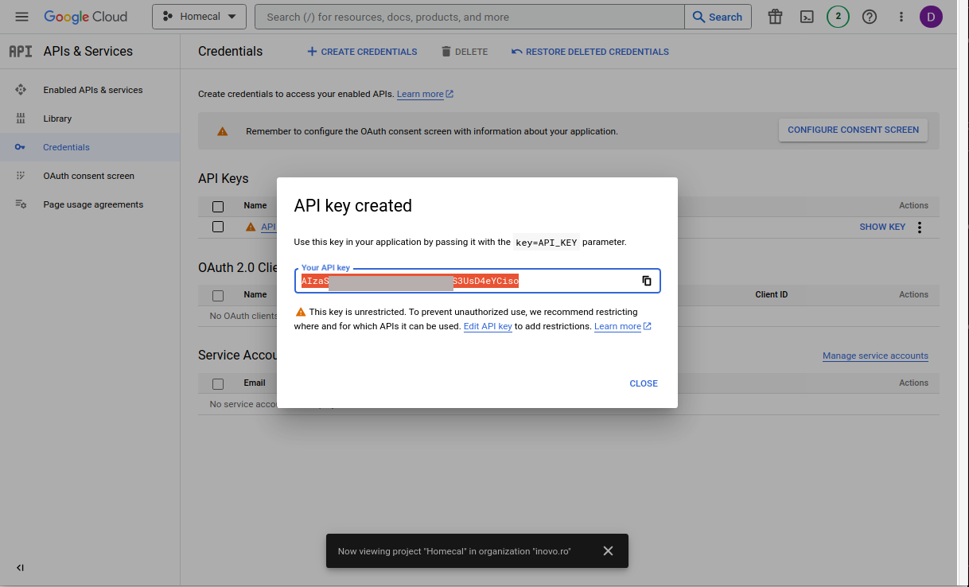Image resolution: width=969 pixels, height=587 pixels.
Task: Check the Service Accounts header checkbox
Action: pos(218,383)
